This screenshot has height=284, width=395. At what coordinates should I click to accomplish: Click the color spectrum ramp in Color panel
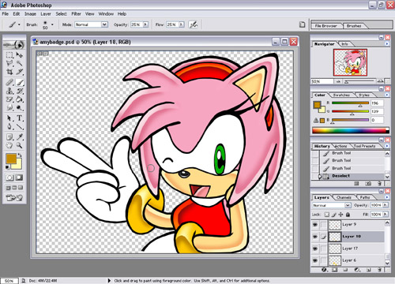(x=350, y=130)
